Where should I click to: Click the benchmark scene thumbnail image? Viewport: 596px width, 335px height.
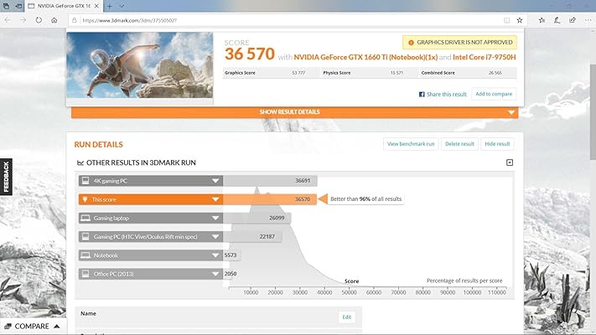[140, 65]
